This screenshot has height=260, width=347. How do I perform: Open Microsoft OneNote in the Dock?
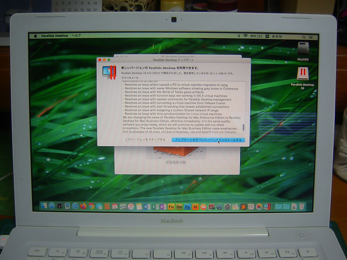point(163,207)
